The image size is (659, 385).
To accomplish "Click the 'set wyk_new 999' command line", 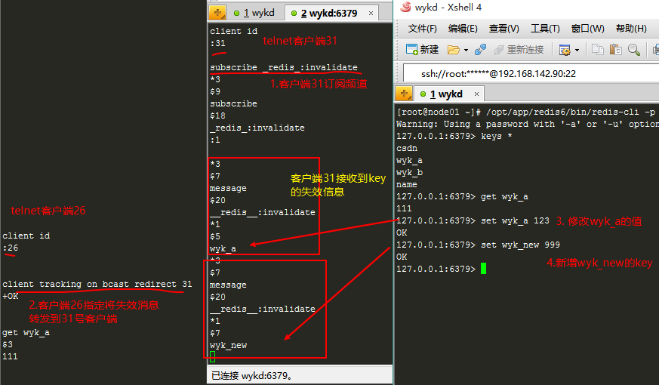I will coord(478,245).
